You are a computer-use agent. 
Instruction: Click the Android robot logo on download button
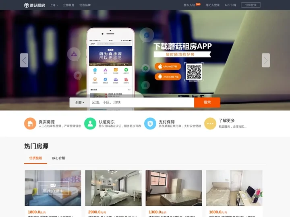160,77
